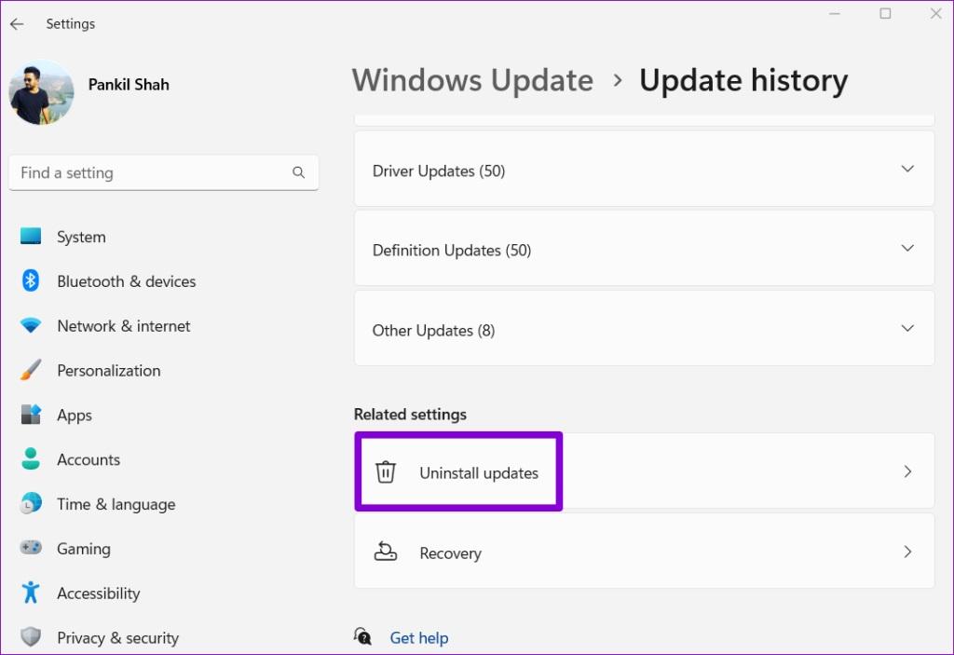
Task: Click the Recovery icon
Action: click(x=385, y=552)
